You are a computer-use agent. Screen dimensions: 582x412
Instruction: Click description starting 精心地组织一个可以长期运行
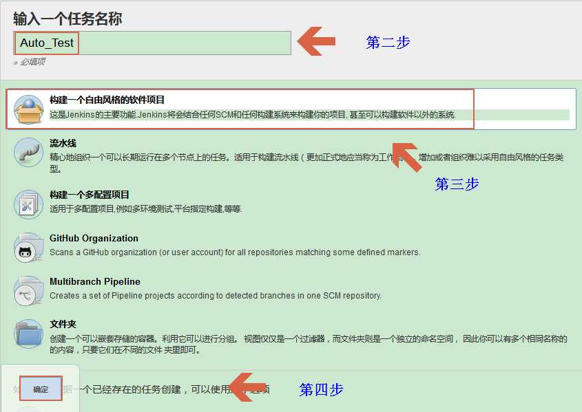point(306,162)
